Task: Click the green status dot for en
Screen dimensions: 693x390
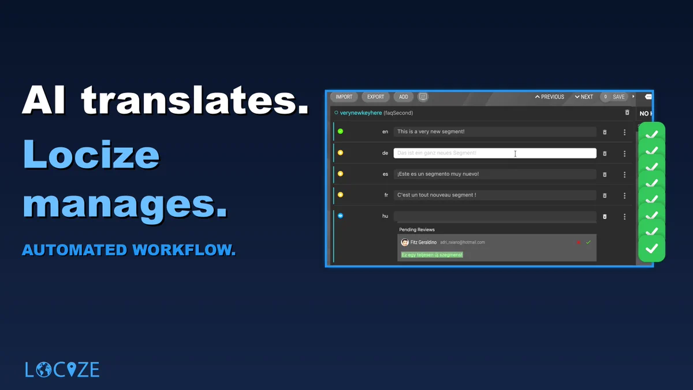Action: tap(340, 131)
